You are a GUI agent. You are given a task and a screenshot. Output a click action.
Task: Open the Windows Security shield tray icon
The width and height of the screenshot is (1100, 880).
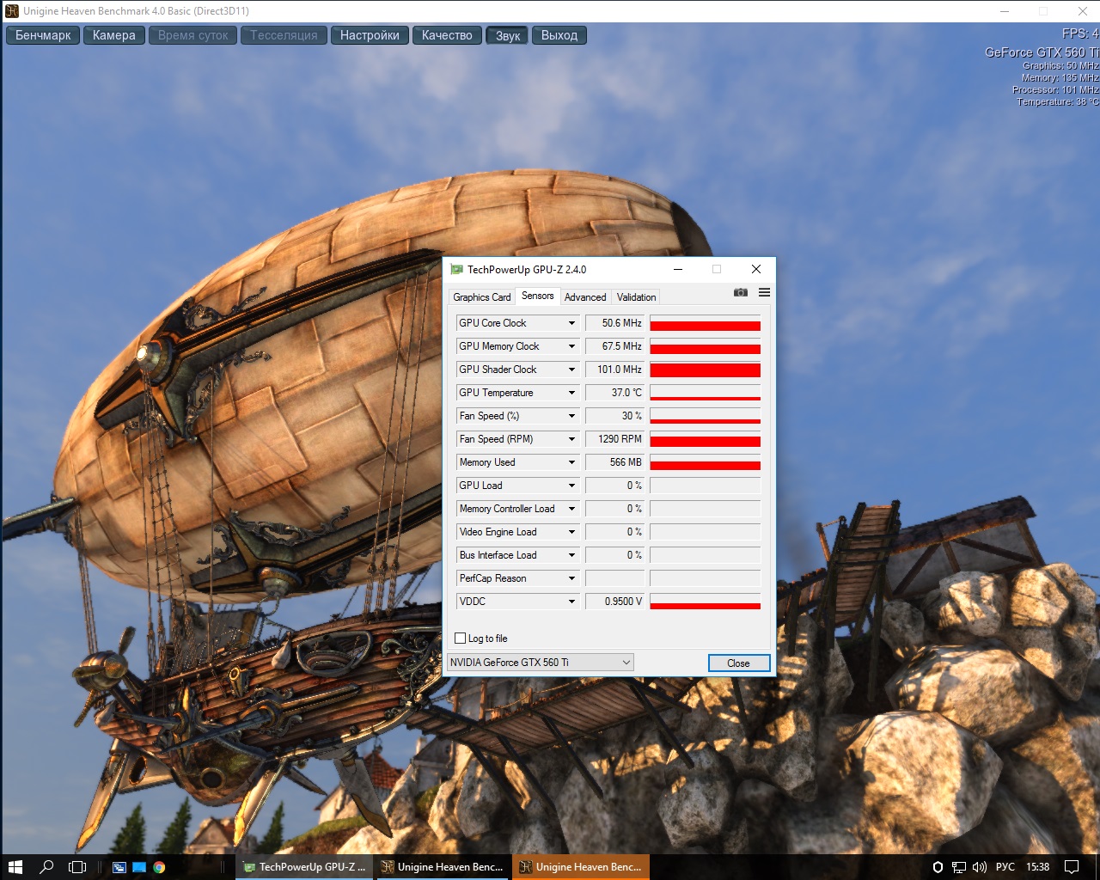[938, 867]
